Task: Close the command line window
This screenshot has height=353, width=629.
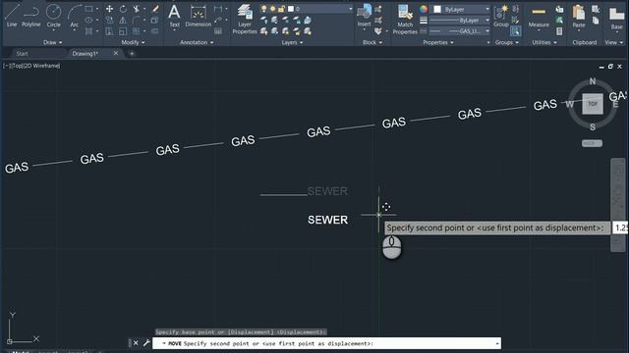Action: click(136, 343)
